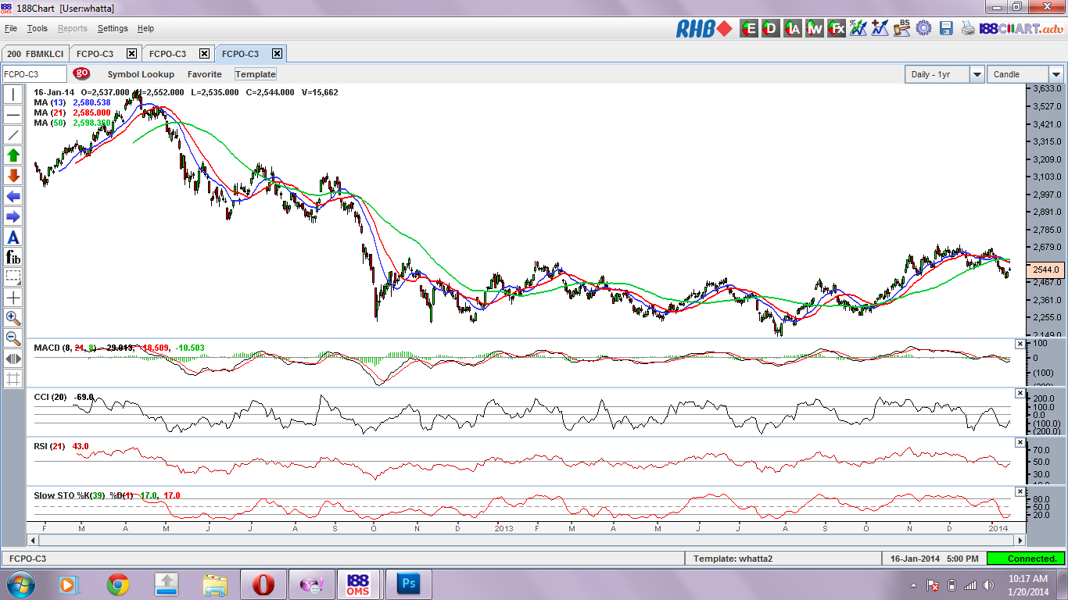Viewport: 1068px width, 600px height.
Task: Click the zoom in magnifier
Action: point(13,318)
